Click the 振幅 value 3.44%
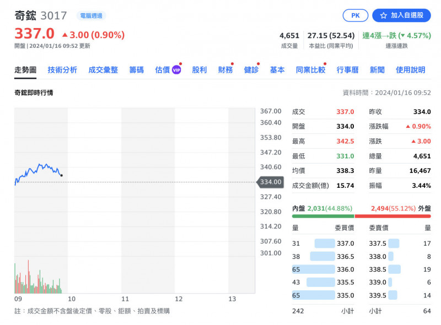Viewport: 441px width, 325px height. click(x=421, y=186)
